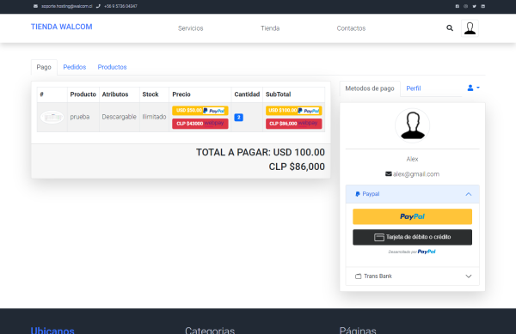This screenshot has width=516, height=334.
Task: Click the phone number +56 9 5736 04347
Action: click(120, 6)
